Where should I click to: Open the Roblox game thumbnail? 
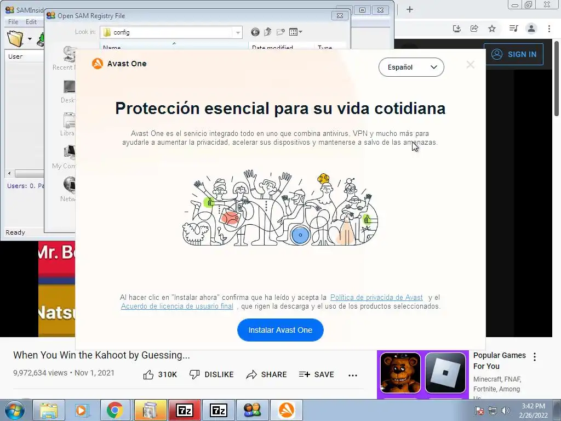(x=445, y=373)
